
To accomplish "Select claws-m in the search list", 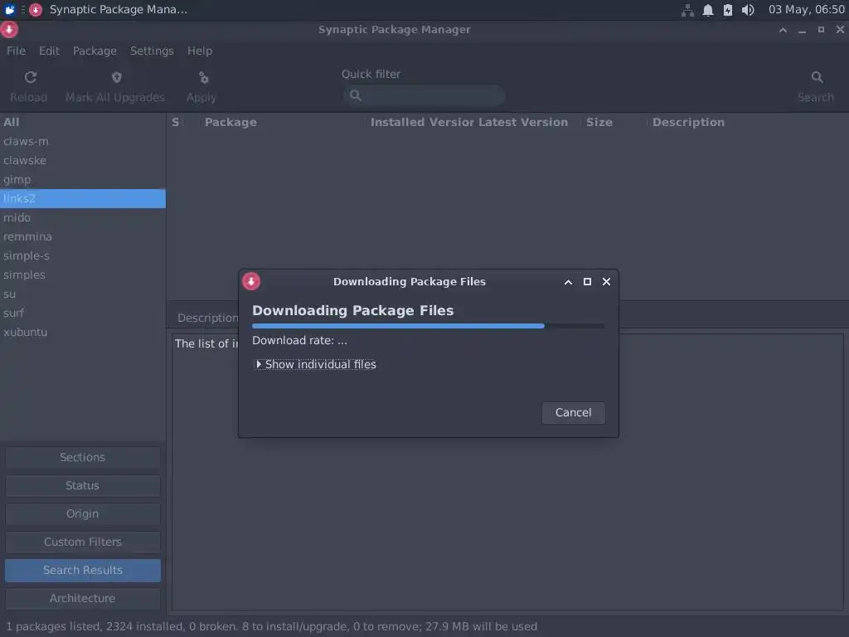I will click(x=83, y=141).
